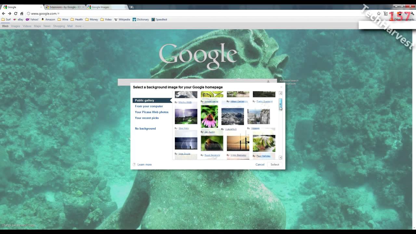Open the Money bookmarks folder
The width and height of the screenshot is (416, 234).
click(92, 19)
